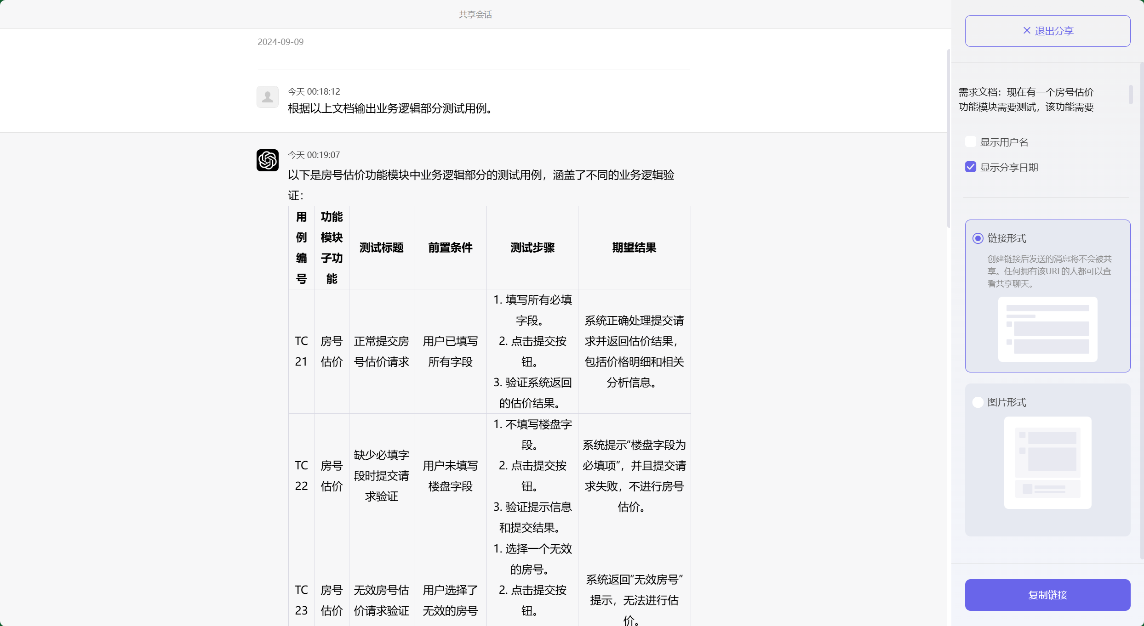Click the X icon inside 退出分享
Viewport: 1144px width, 626px height.
1027,30
